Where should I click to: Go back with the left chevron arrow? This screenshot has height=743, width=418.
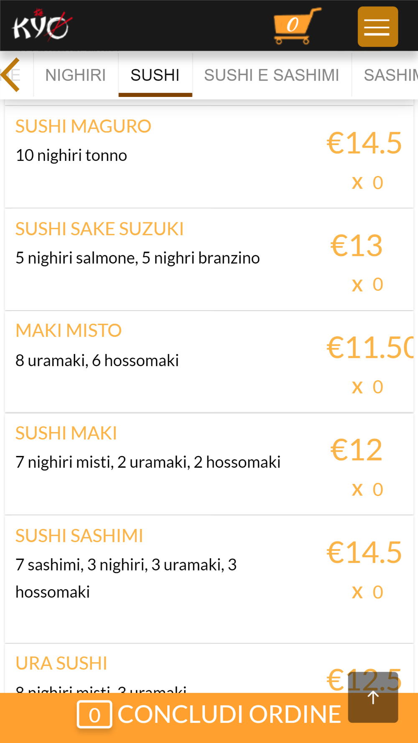coord(10,75)
